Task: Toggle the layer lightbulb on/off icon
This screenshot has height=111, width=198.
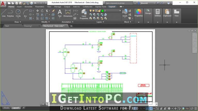Action: pyautogui.click(x=90, y=11)
